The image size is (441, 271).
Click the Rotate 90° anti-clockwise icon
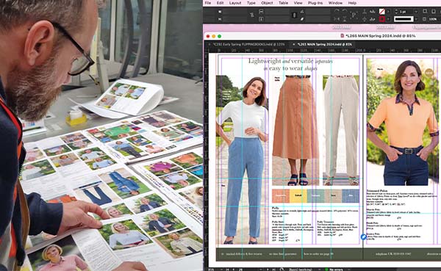345,11
